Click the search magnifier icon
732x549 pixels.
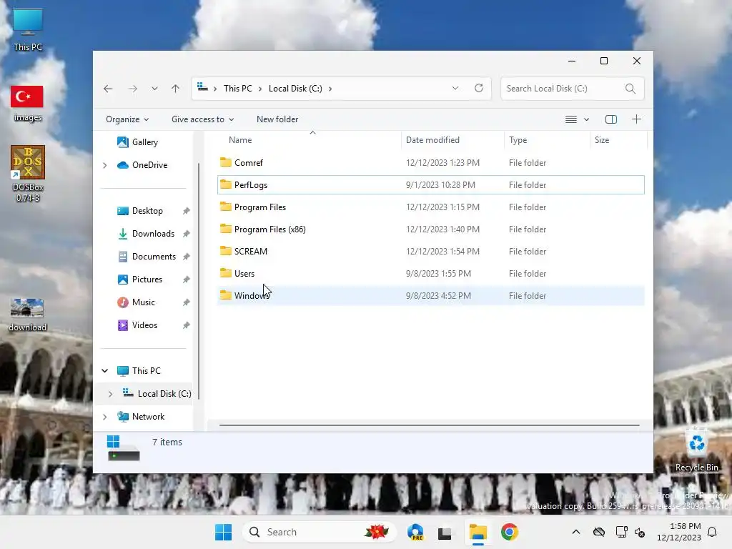pos(630,89)
